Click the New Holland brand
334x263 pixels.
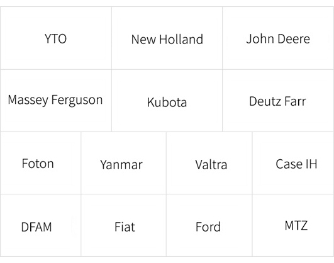167,38
